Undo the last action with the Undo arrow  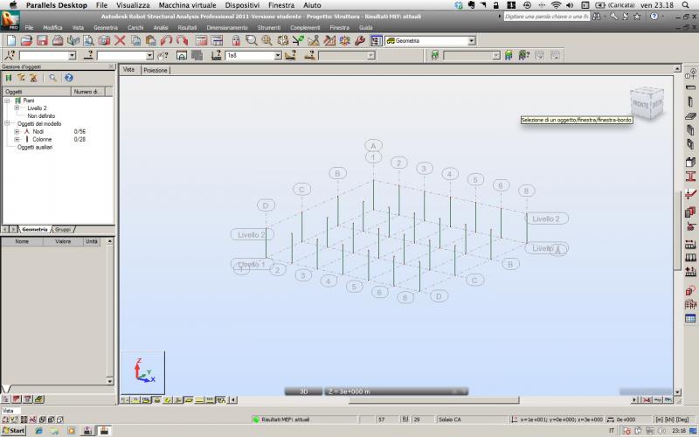click(x=166, y=40)
